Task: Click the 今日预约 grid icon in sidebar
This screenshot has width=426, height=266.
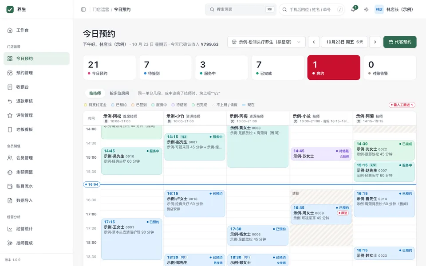Action: pyautogui.click(x=10, y=59)
